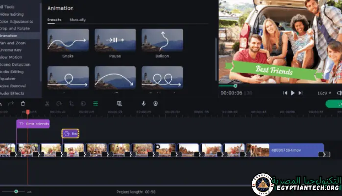Choose the Snake animation preset

click(x=68, y=41)
